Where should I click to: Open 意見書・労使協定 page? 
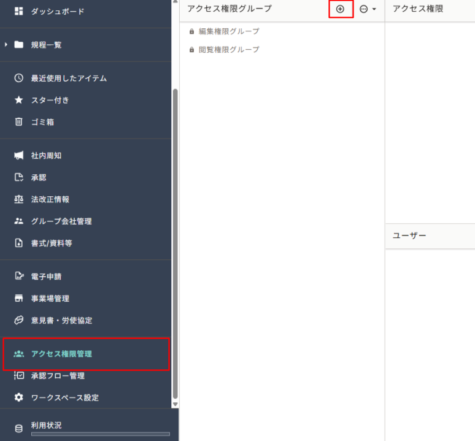coord(62,320)
